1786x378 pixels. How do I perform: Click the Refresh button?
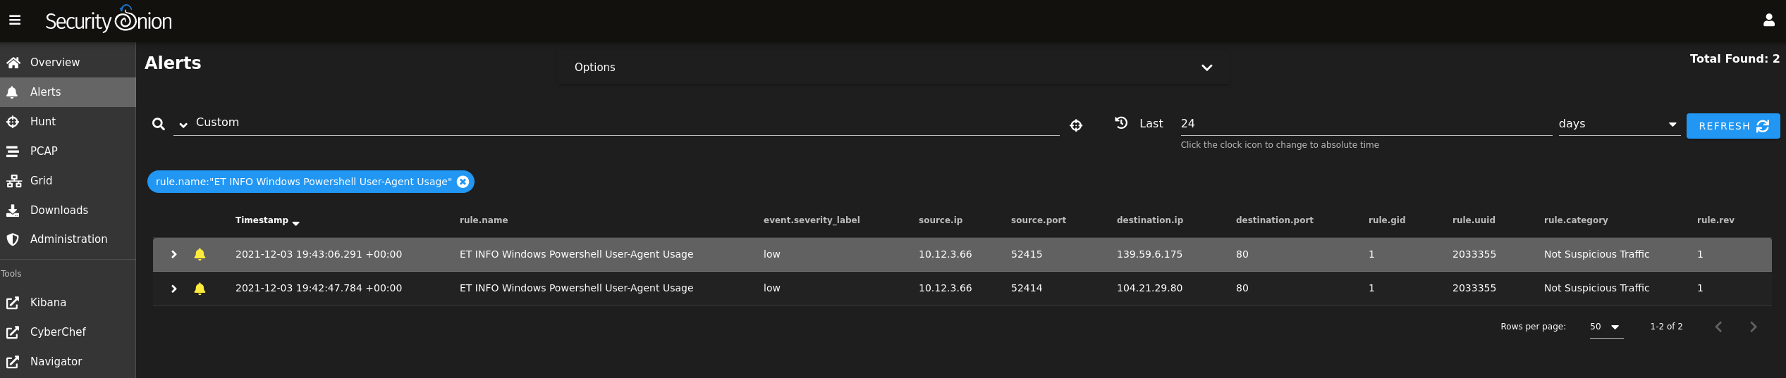click(1732, 126)
